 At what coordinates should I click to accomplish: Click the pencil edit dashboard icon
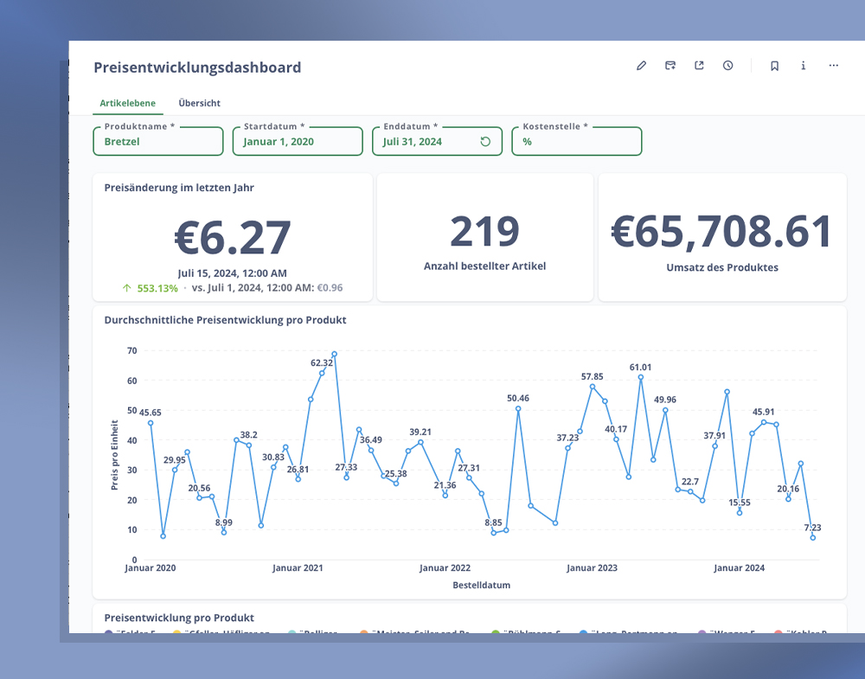[x=641, y=66]
